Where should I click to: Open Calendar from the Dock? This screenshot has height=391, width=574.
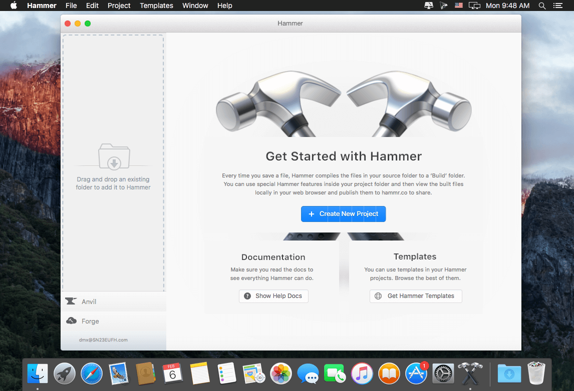pos(172,373)
